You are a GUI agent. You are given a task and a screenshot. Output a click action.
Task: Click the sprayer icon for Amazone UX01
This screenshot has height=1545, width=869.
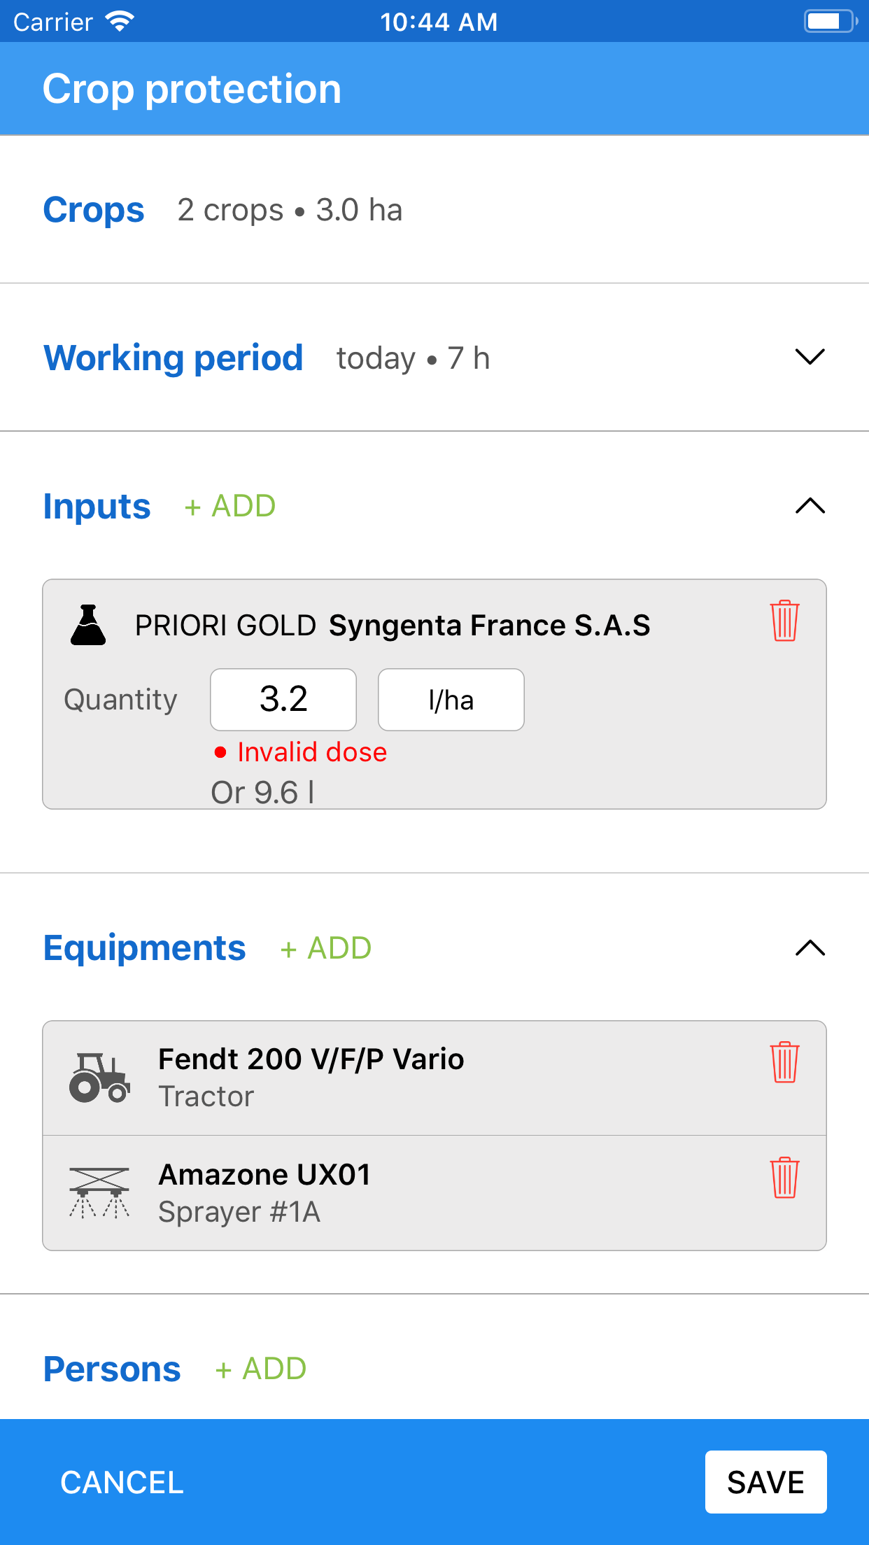pyautogui.click(x=99, y=1192)
